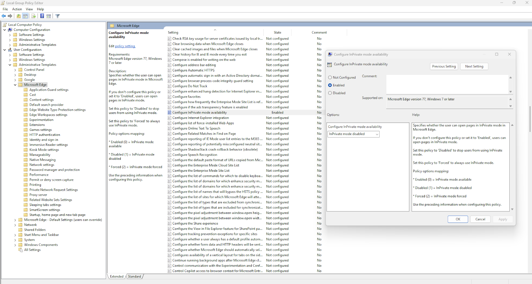532x284 pixels.
Task: Go up one level with folder icon
Action: (19, 16)
